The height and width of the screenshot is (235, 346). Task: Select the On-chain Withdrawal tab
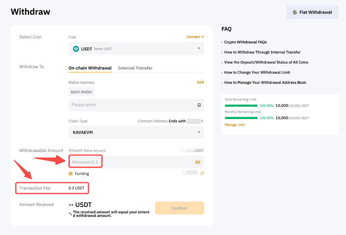(90, 68)
